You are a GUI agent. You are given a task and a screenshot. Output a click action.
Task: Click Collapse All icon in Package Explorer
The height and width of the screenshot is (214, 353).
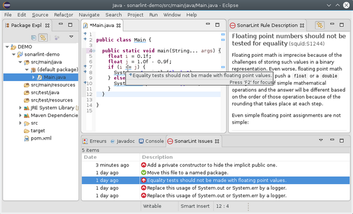pyautogui.click(x=34, y=38)
